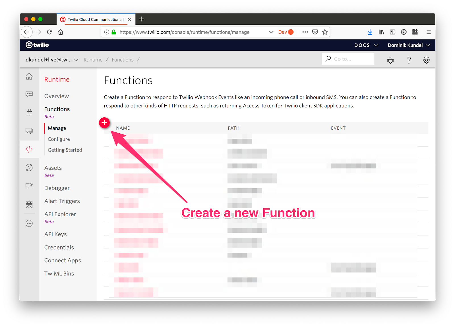Open Functions section in Runtime menu

pos(57,109)
